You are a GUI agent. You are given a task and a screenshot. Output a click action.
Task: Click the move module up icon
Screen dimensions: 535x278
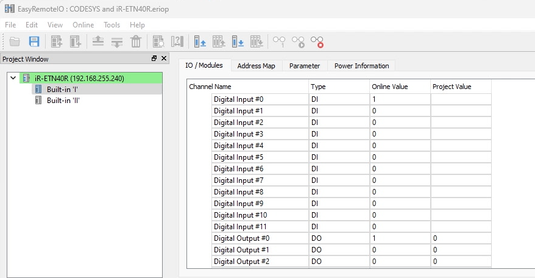98,41
